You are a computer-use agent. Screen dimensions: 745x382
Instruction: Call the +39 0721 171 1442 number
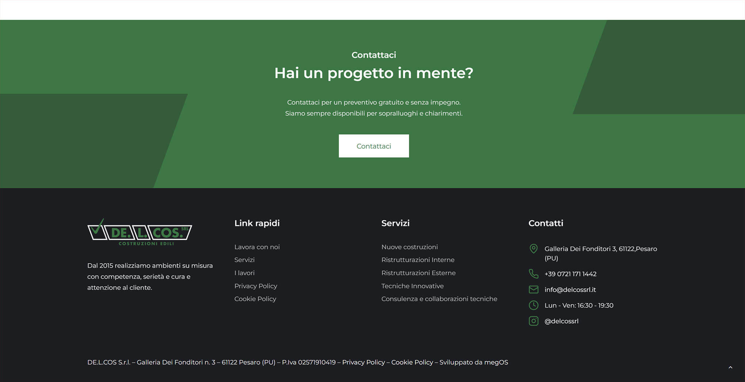(x=570, y=274)
